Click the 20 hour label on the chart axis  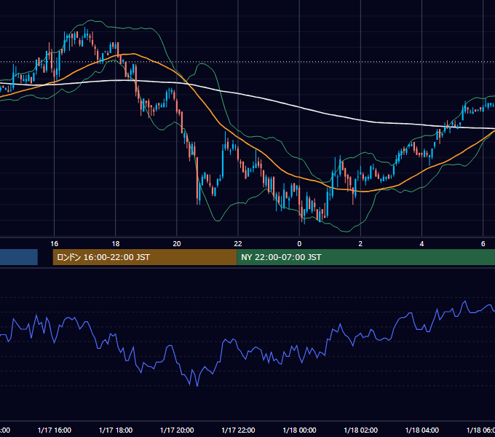(x=177, y=244)
